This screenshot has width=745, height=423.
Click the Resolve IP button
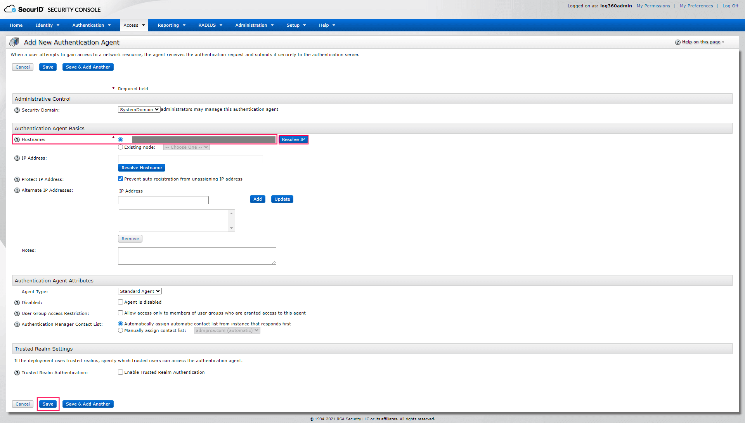click(x=293, y=139)
